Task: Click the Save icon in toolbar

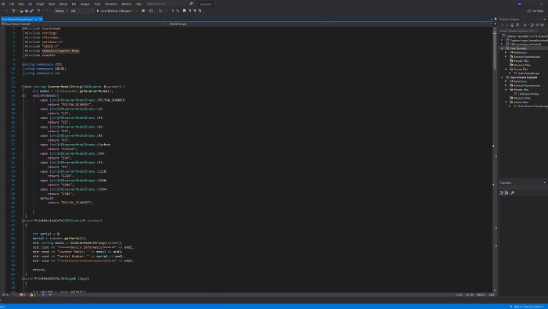Action: pyautogui.click(x=26, y=11)
